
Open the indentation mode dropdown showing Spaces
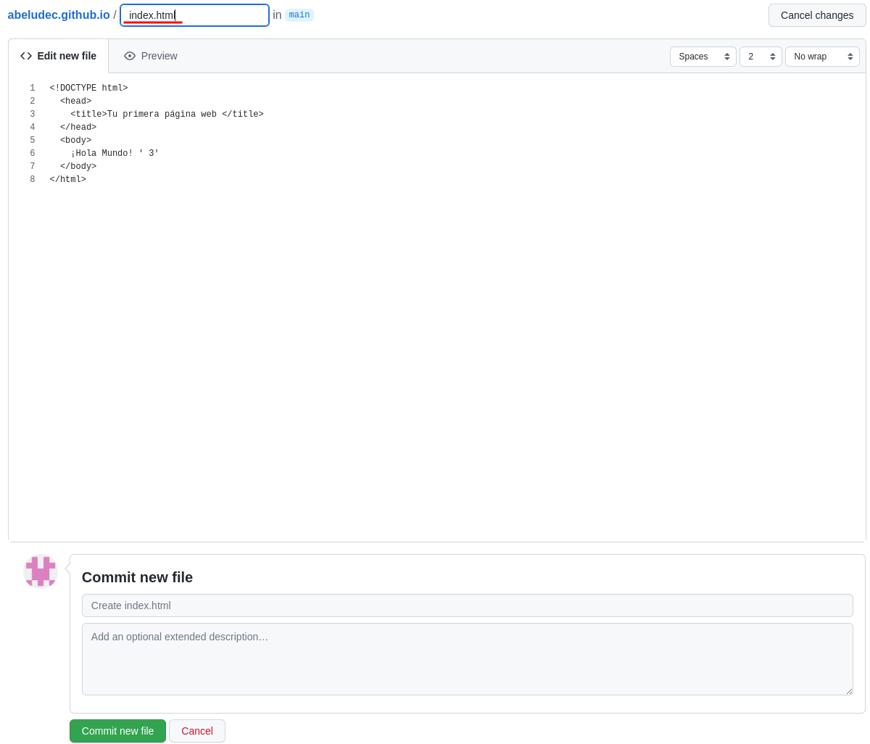pos(700,56)
